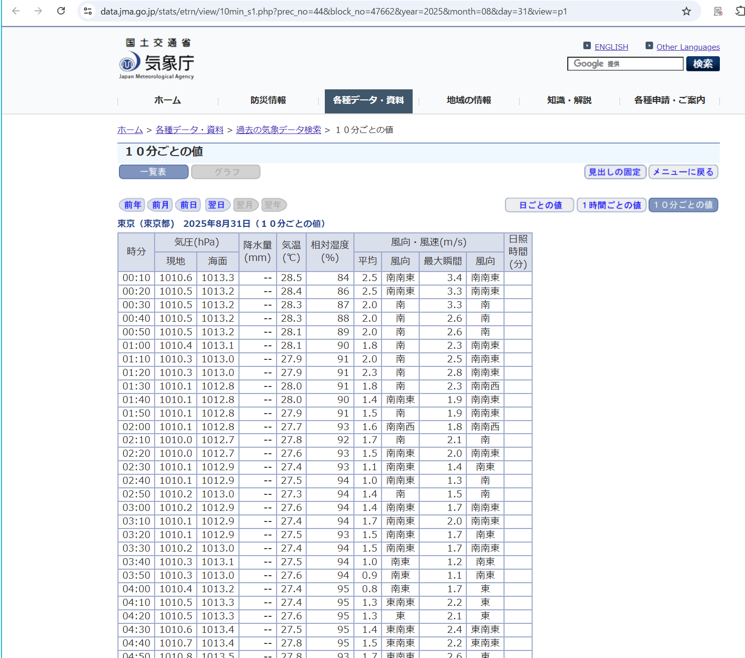The width and height of the screenshot is (745, 658).
Task: Go to previous day with 前日
Action: (x=188, y=205)
